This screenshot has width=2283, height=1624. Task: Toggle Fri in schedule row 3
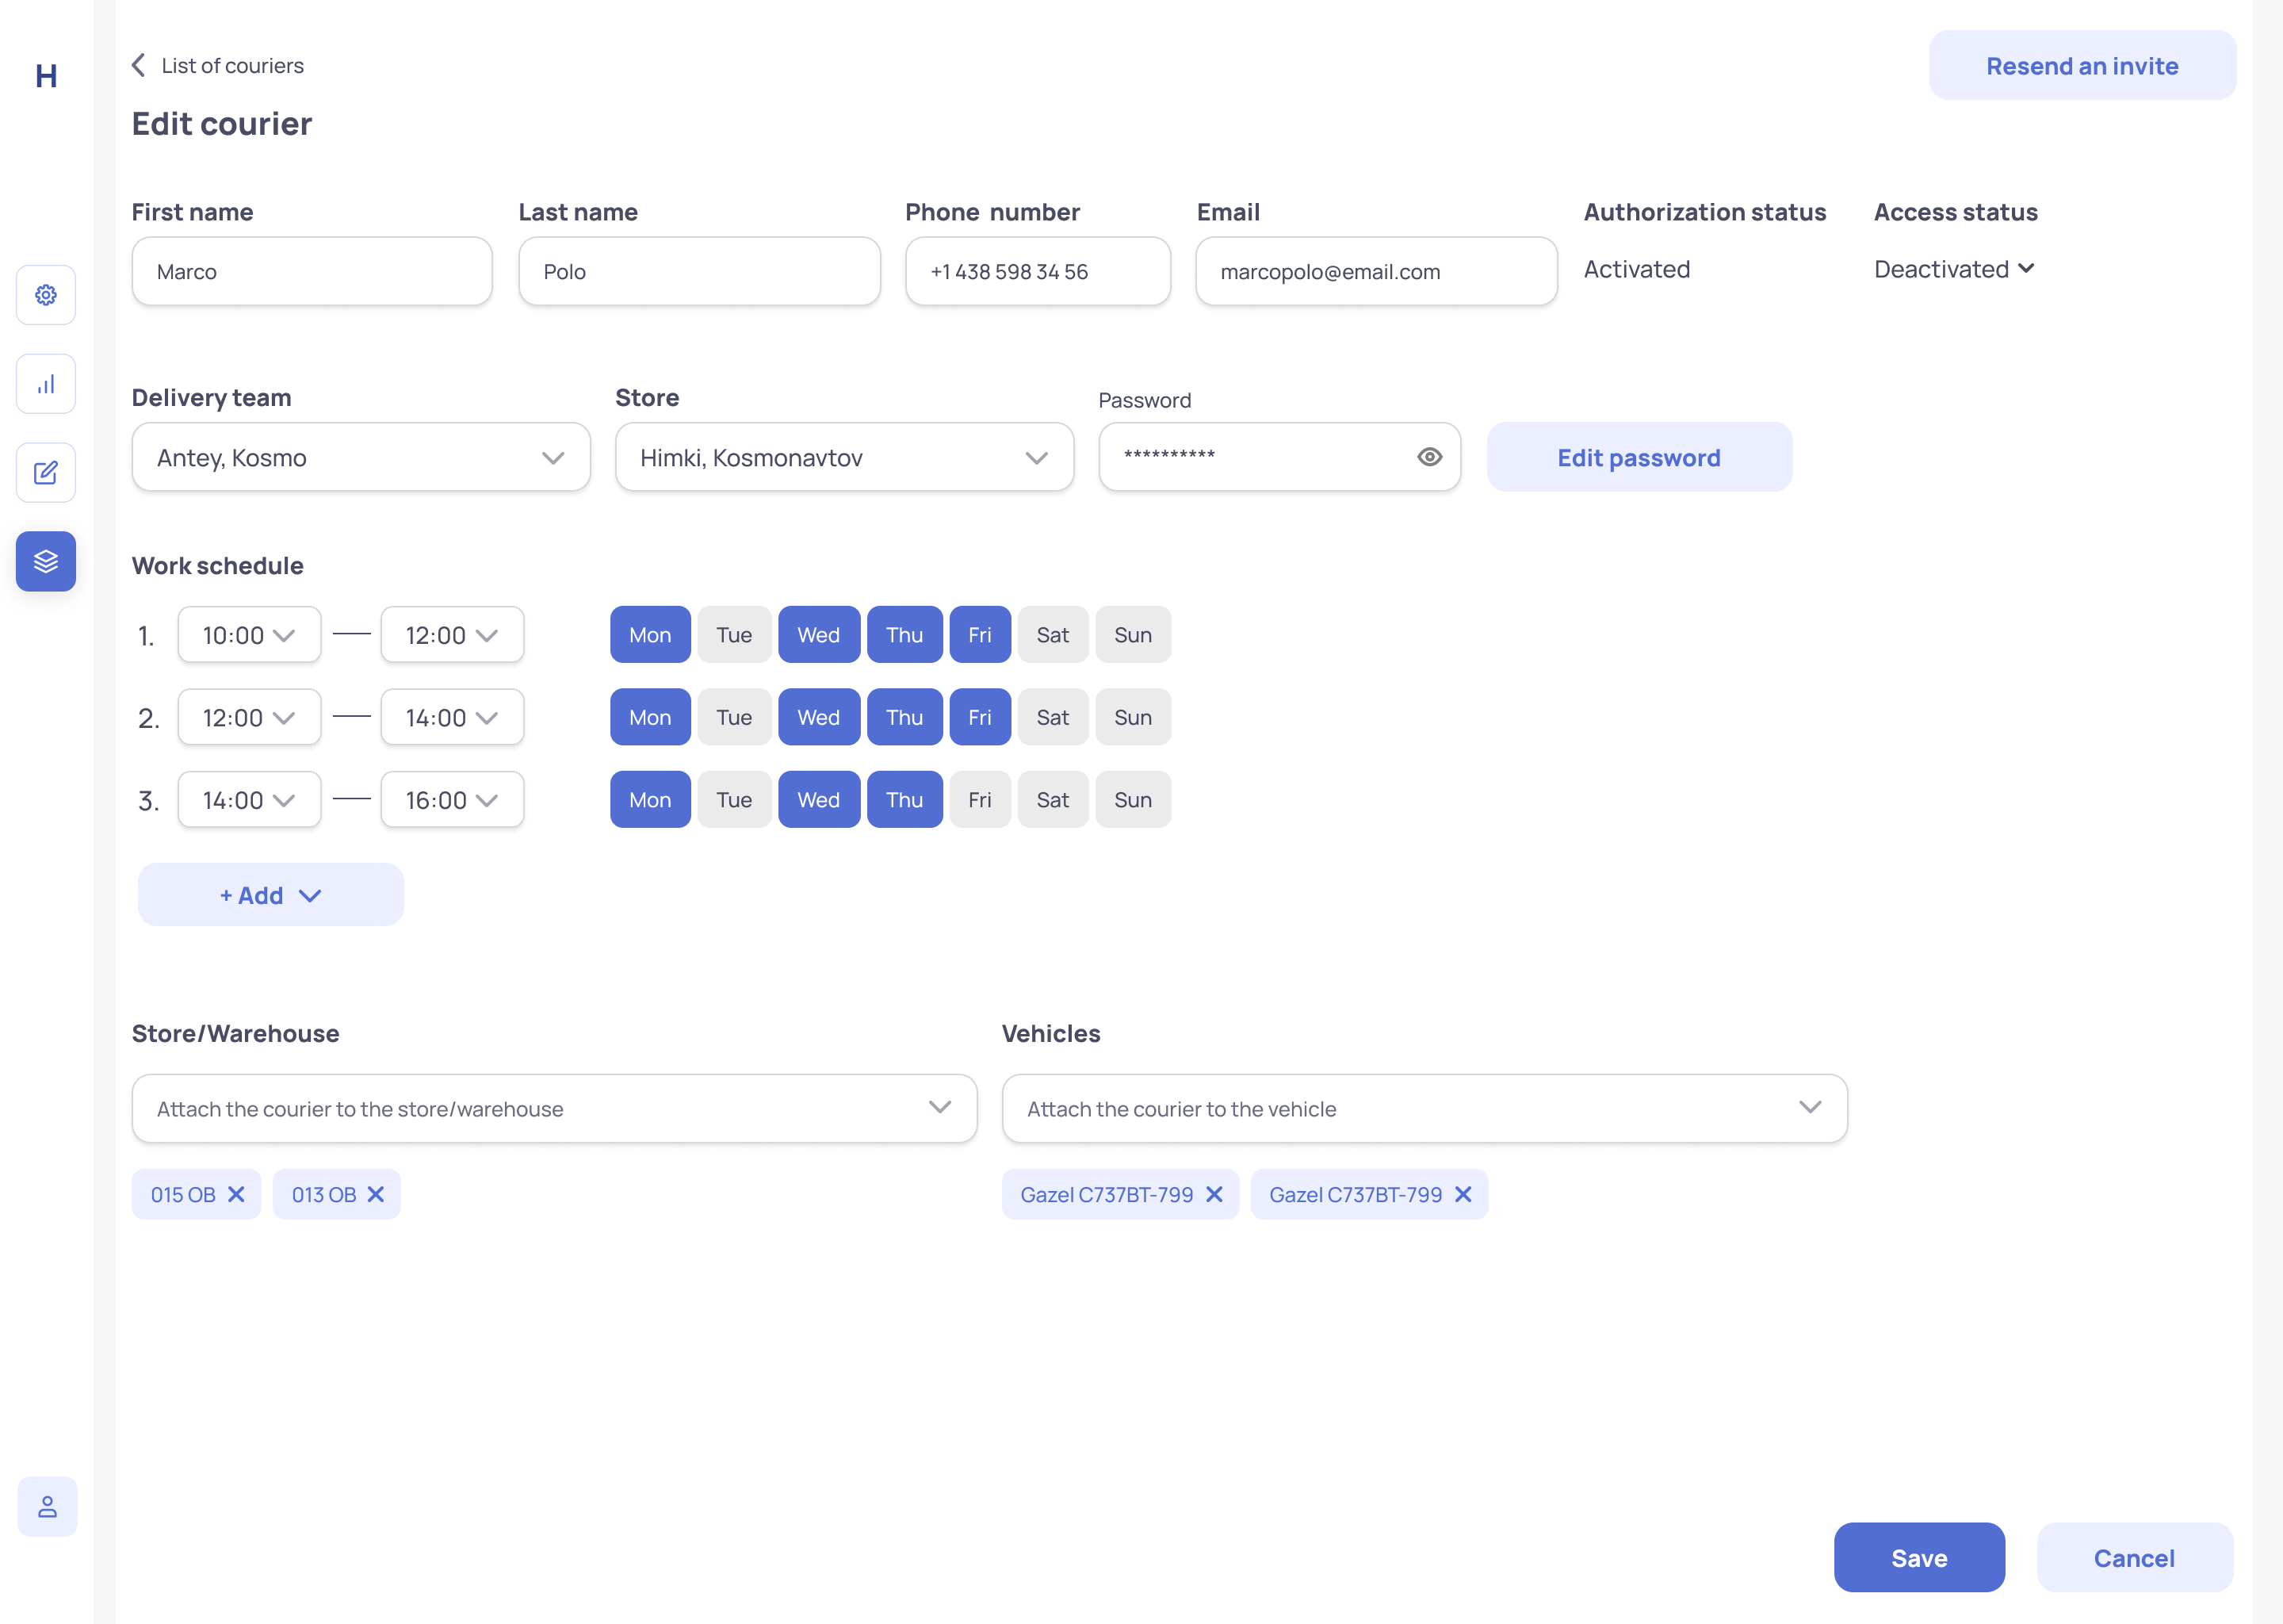click(980, 799)
